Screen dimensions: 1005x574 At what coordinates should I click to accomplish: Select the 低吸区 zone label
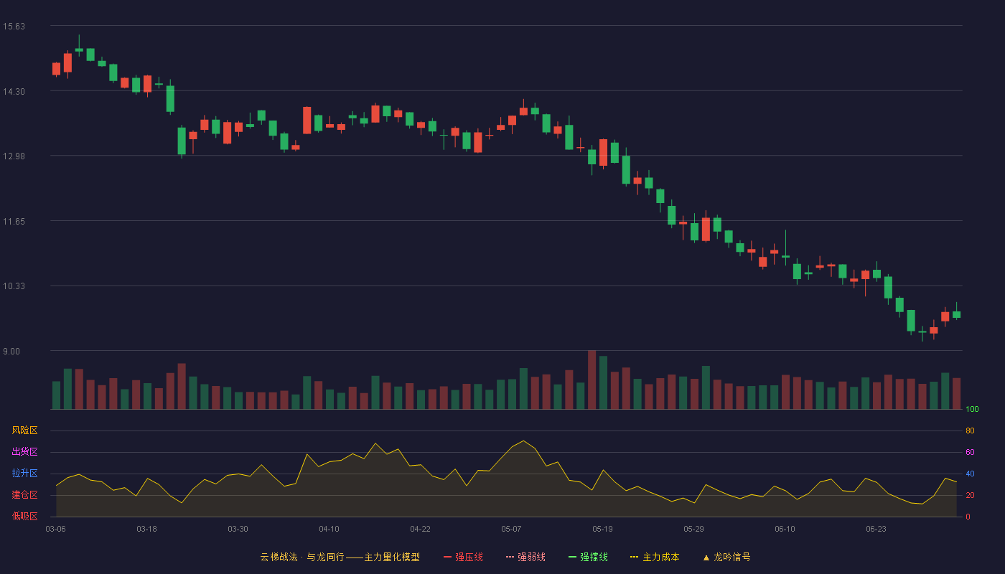[24, 516]
